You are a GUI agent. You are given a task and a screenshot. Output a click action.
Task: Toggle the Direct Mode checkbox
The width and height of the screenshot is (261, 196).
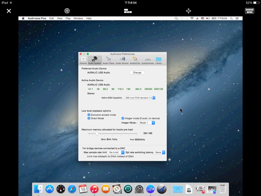89,118
